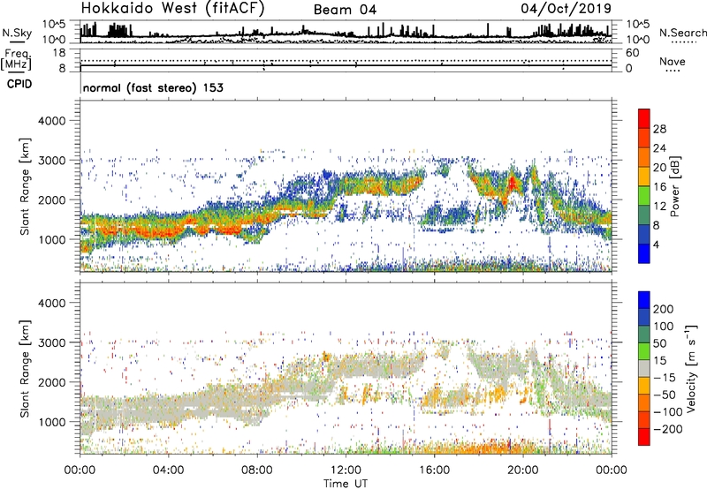Click the gray segment of velocity colorbar

point(644,368)
